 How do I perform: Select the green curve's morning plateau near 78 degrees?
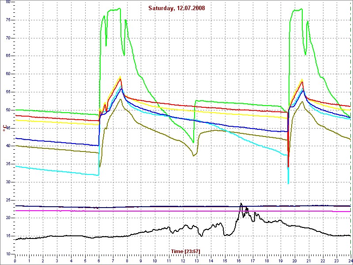point(115,9)
